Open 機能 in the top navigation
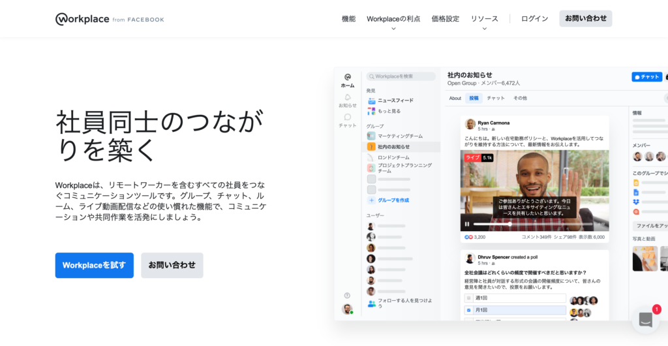668x346 pixels. point(348,19)
